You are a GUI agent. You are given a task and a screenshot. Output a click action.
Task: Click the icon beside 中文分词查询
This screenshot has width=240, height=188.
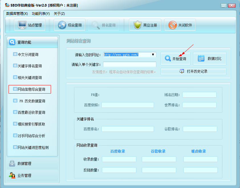tap(15, 54)
